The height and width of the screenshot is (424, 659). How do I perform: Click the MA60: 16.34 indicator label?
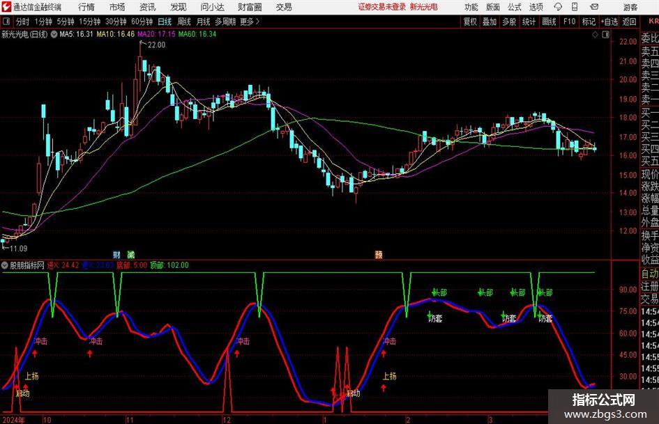197,34
